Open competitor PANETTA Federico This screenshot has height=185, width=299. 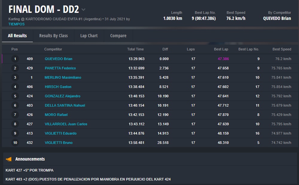point(60,68)
